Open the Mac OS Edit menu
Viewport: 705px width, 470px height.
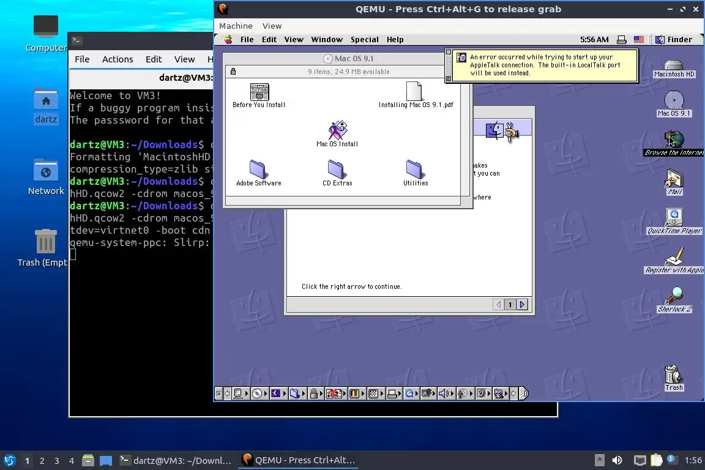point(269,40)
